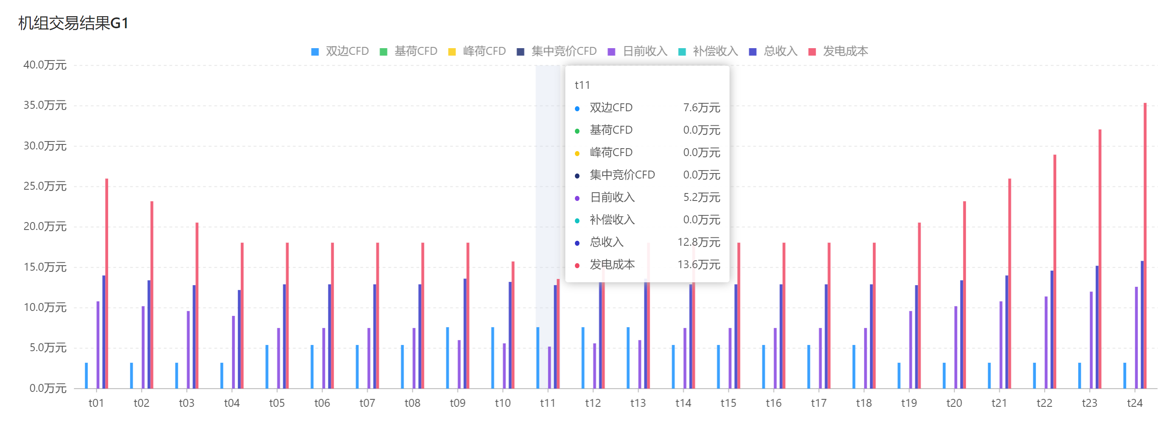Click the purple 日前收入 legend color square
Screen dimensions: 1171x423
coord(611,52)
